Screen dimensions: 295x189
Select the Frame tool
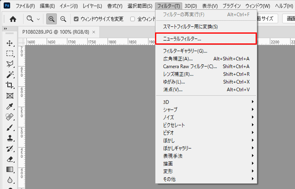click(10, 95)
